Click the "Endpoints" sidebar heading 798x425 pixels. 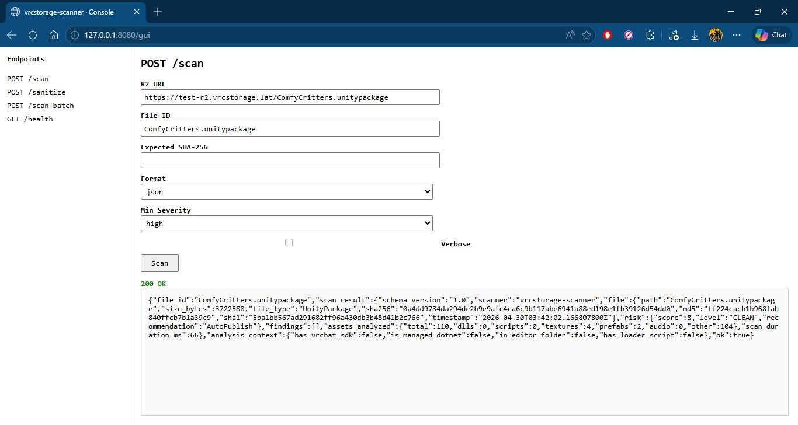tap(26, 59)
